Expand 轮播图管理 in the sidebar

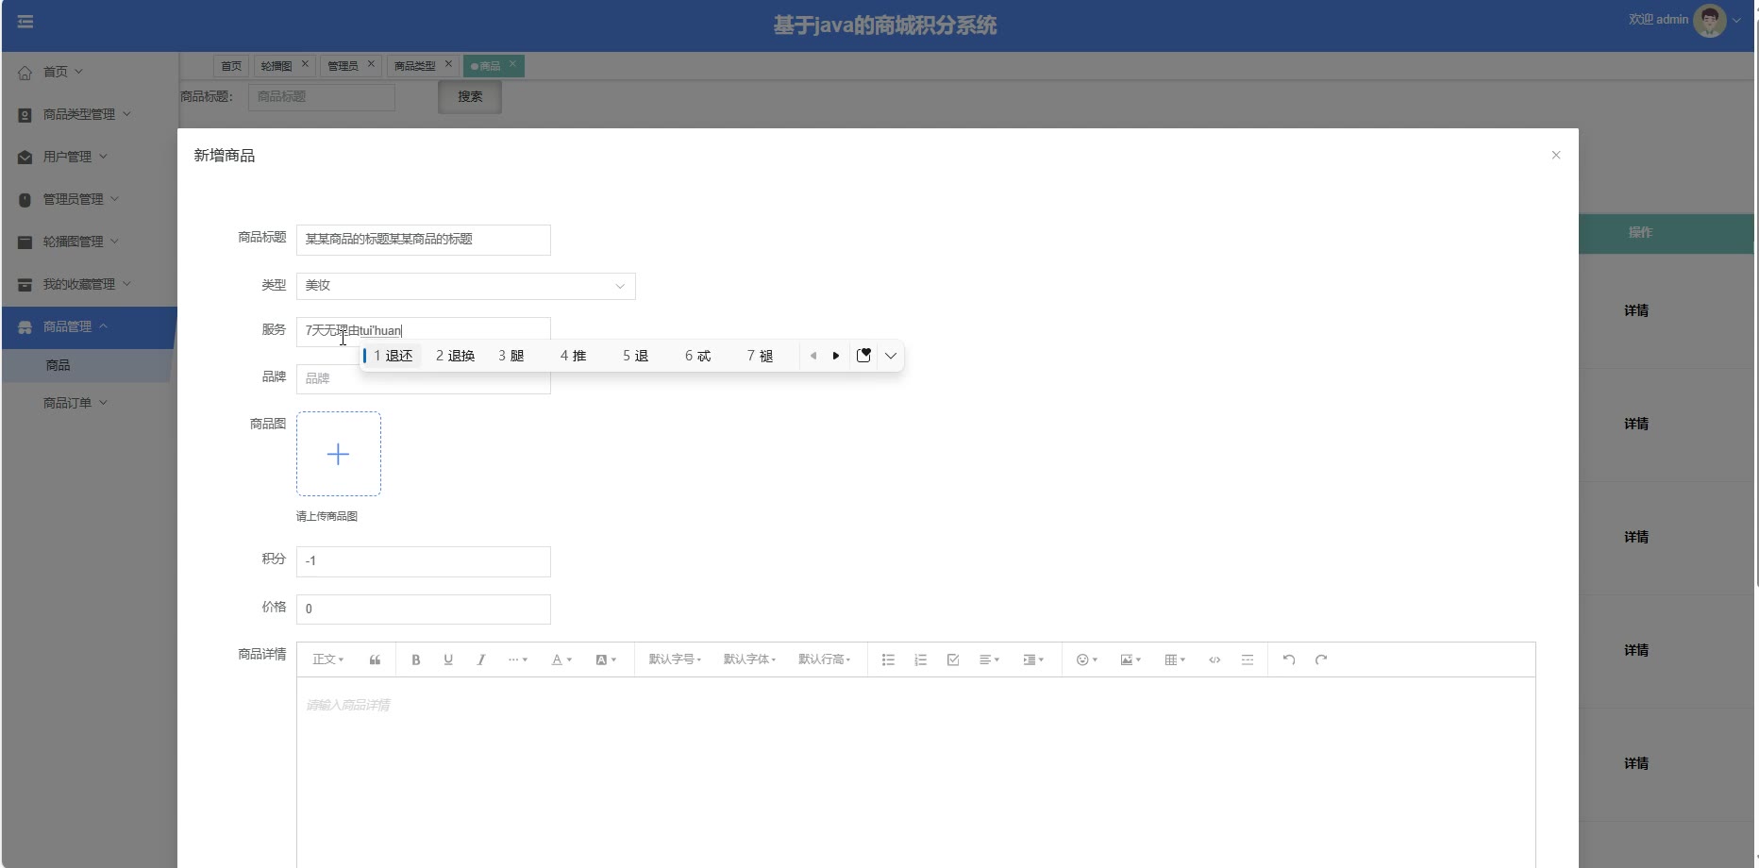coord(89,242)
